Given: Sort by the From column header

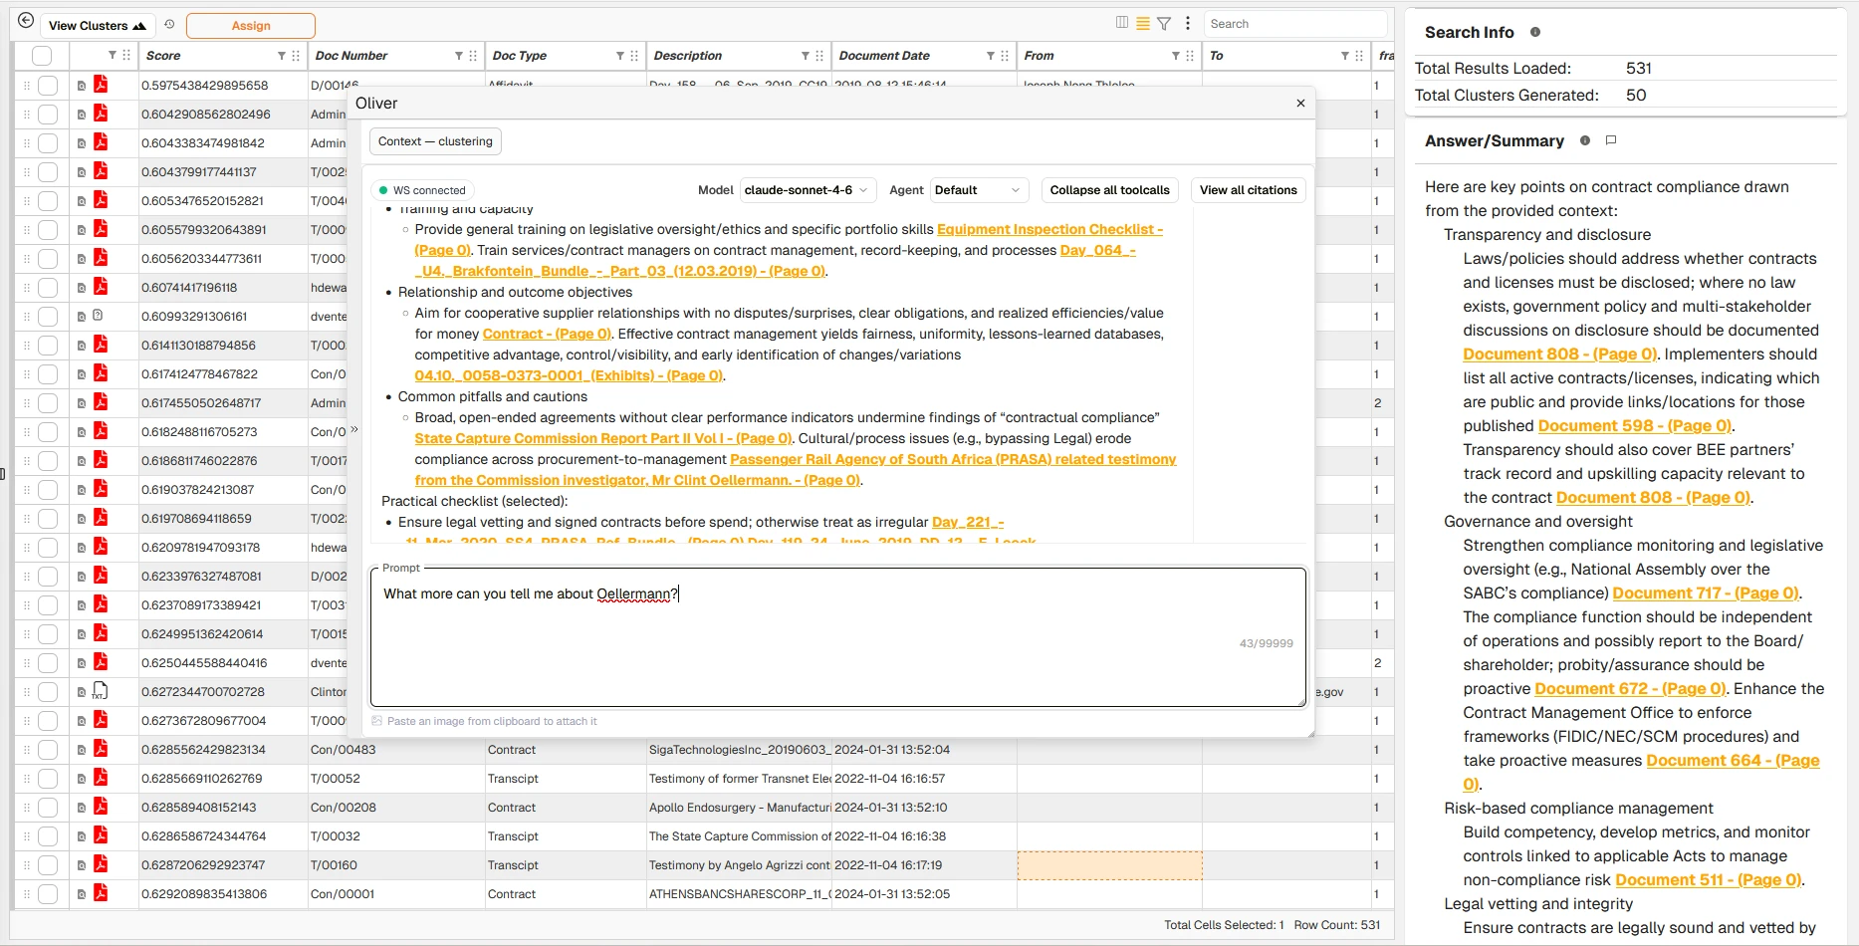Looking at the screenshot, I should (1039, 56).
